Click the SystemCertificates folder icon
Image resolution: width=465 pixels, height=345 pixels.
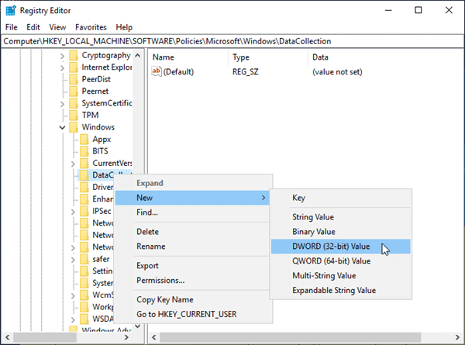click(74, 103)
